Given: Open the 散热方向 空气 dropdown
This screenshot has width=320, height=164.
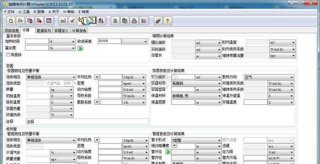Looking at the screenshot, I should (x=269, y=77).
